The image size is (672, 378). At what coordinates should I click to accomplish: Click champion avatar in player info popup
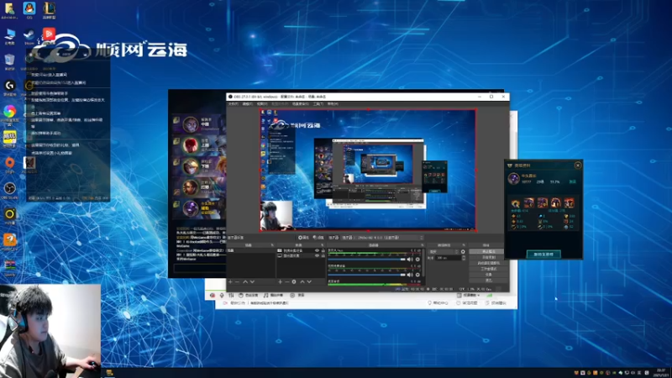[513, 178]
